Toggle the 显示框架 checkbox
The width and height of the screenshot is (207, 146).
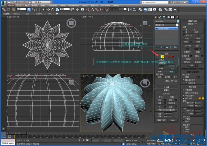[184, 98]
